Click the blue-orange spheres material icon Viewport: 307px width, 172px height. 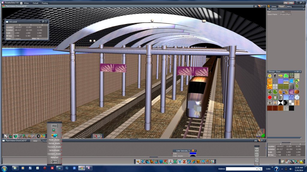[55, 136]
